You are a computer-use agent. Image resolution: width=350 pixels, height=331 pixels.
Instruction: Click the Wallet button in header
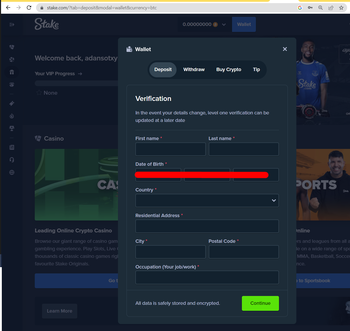coord(244,24)
